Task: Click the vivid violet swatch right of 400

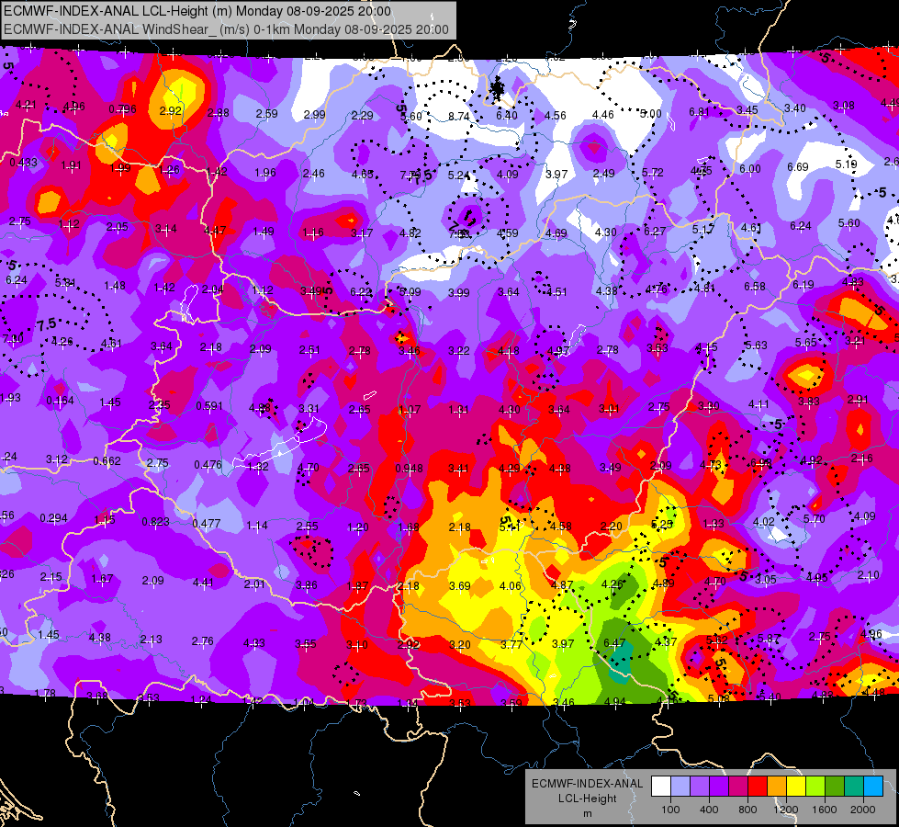Action: pyautogui.click(x=719, y=787)
